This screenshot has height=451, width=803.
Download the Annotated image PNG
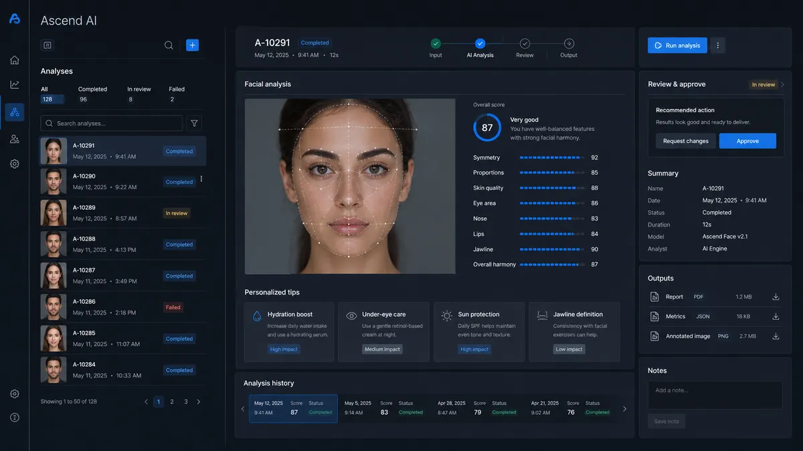[x=776, y=336]
